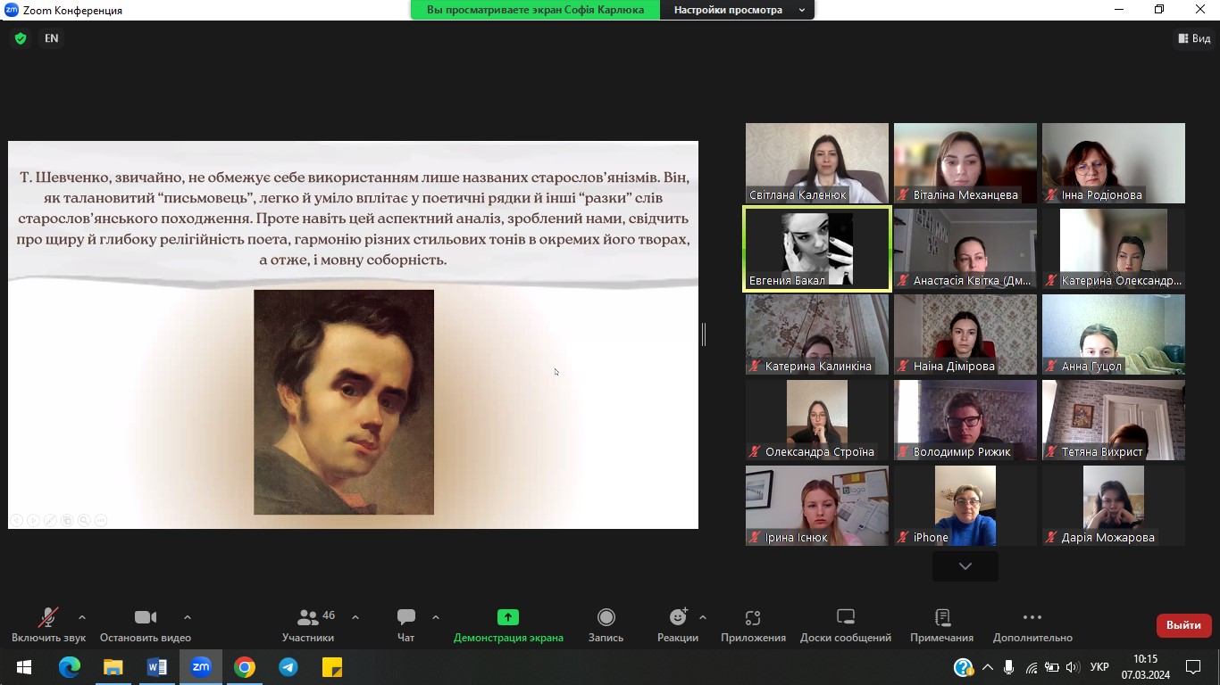The image size is (1220, 685).
Task: Open the Примечания notes icon
Action: tap(942, 618)
